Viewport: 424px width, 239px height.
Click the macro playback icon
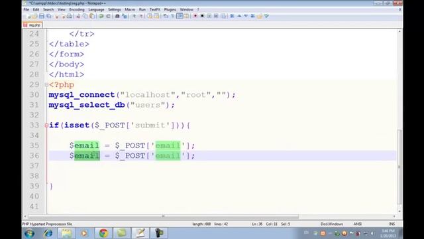pos(209,16)
